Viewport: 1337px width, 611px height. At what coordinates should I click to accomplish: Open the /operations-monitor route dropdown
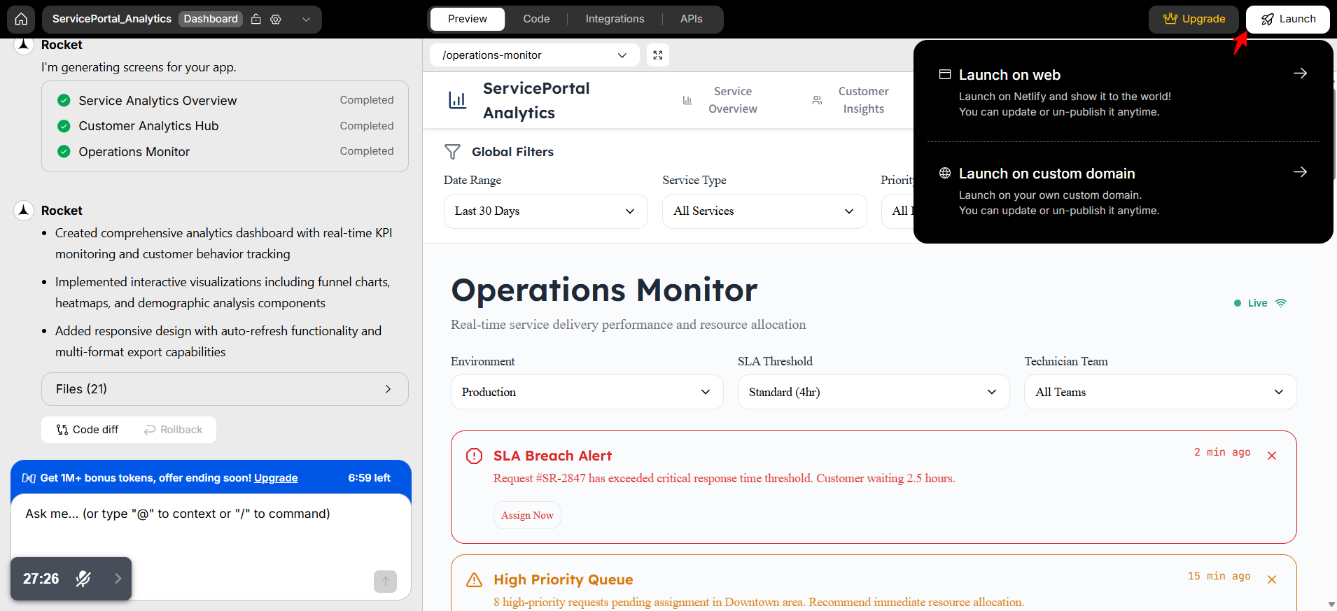[x=534, y=55]
